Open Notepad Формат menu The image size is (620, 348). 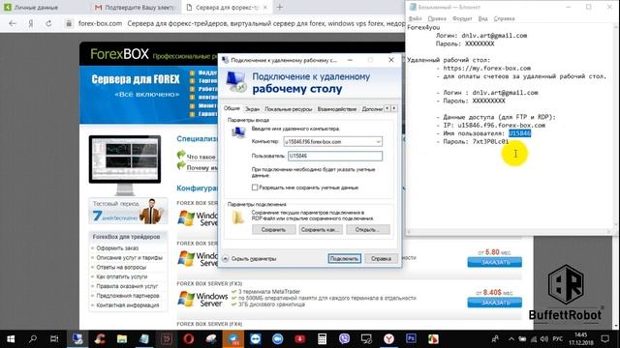point(462,18)
